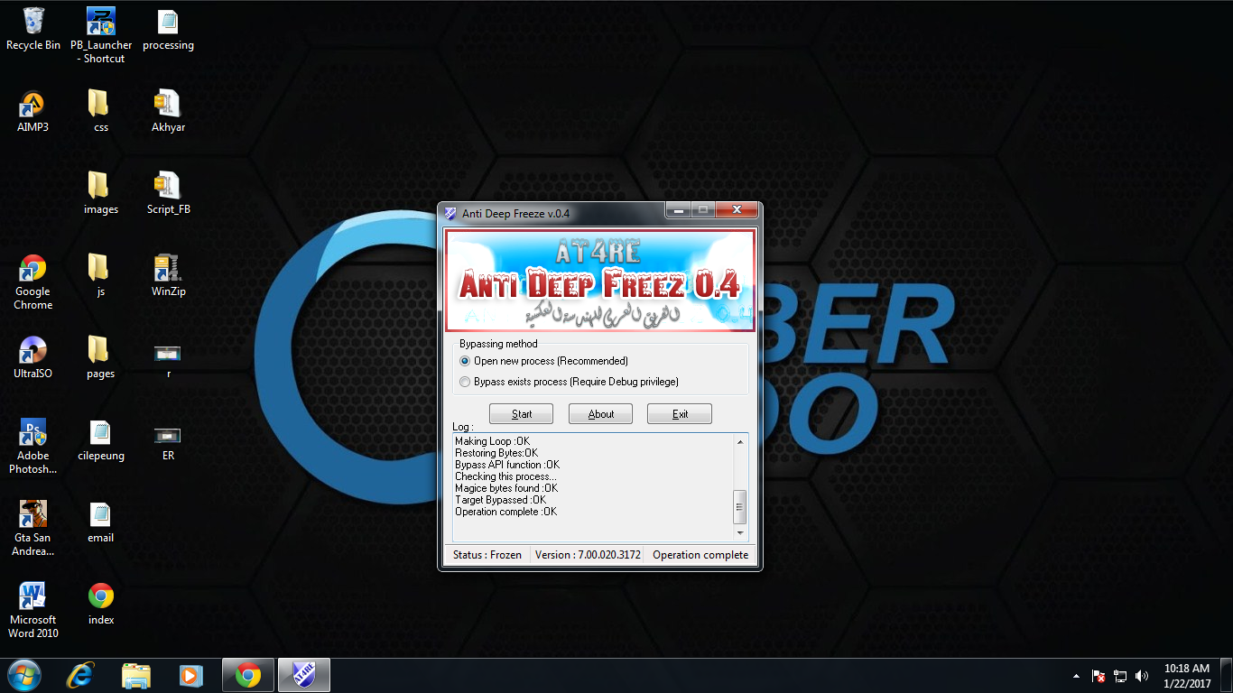The width and height of the screenshot is (1233, 693).
Task: Close the Anti Deep Freeze window
Action: coord(736,209)
